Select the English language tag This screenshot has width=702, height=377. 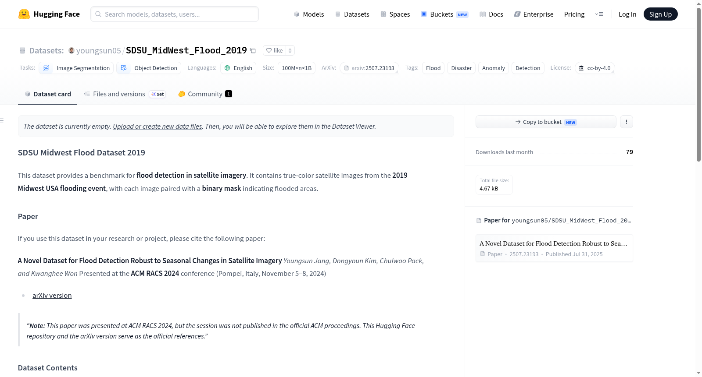tap(238, 68)
